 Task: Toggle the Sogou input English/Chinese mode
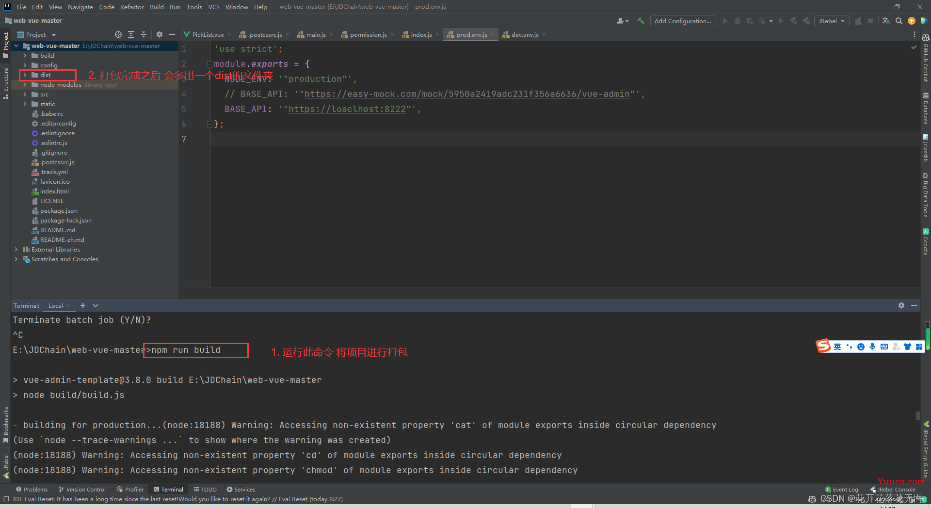[x=837, y=347]
